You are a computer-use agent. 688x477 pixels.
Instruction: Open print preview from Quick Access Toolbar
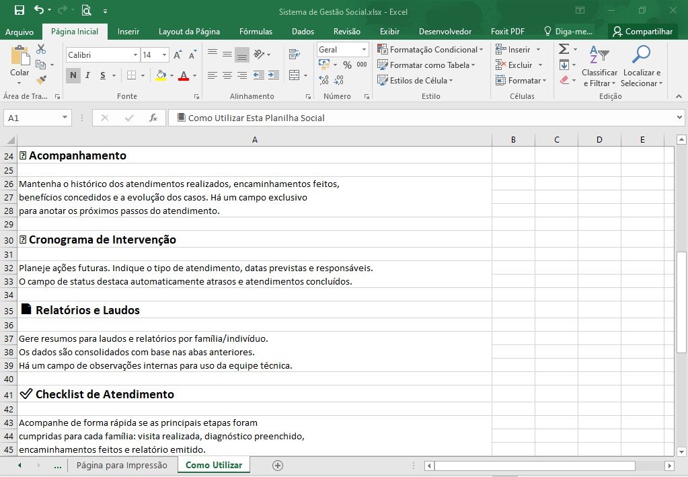[87, 11]
